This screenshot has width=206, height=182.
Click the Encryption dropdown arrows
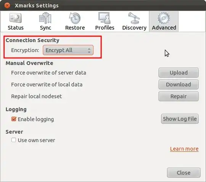(x=89, y=51)
